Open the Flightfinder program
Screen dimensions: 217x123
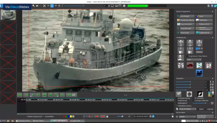pos(204,20)
